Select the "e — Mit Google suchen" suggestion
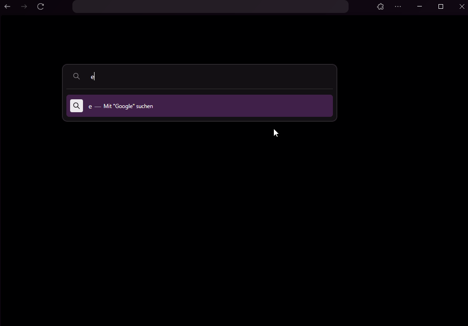This screenshot has width=468, height=326. click(x=199, y=106)
